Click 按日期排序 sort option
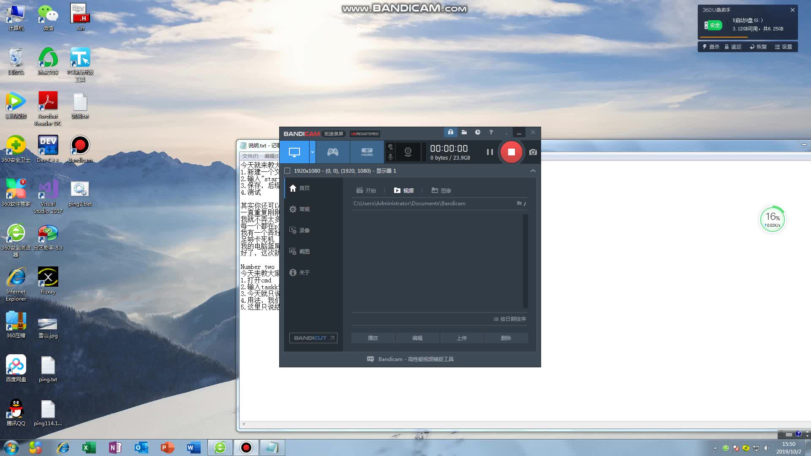The image size is (811, 456). click(x=510, y=319)
